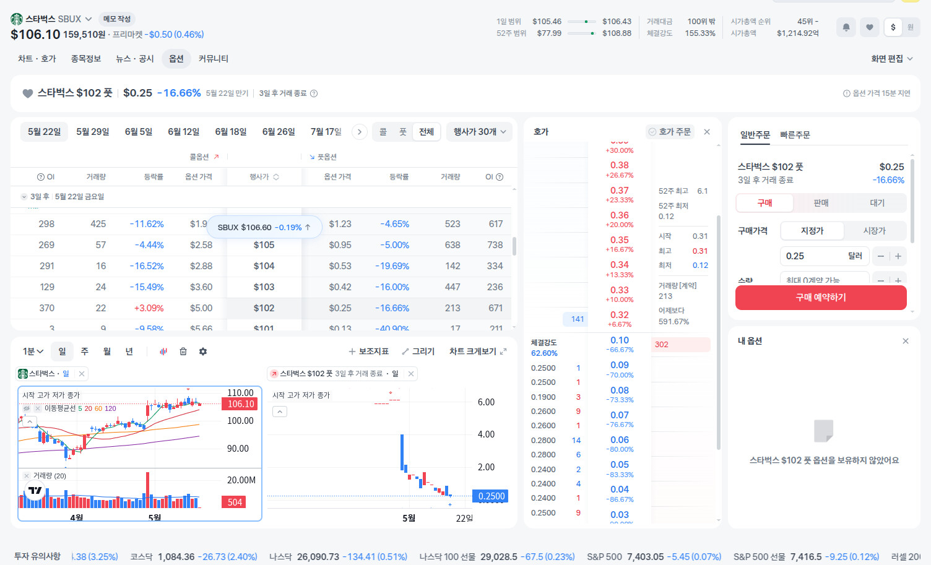Show only 콜 options
The image size is (931, 565).
tap(383, 132)
